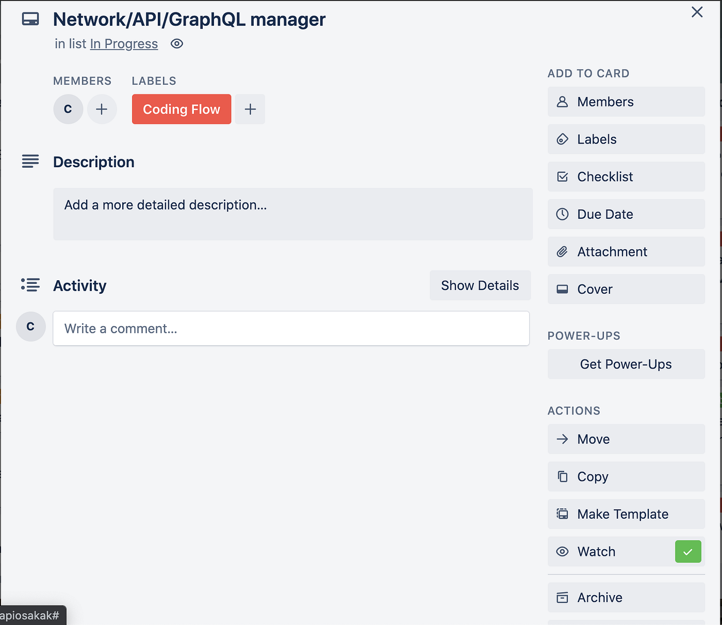Archive the card
Image resolution: width=722 pixels, height=625 pixels.
point(626,598)
